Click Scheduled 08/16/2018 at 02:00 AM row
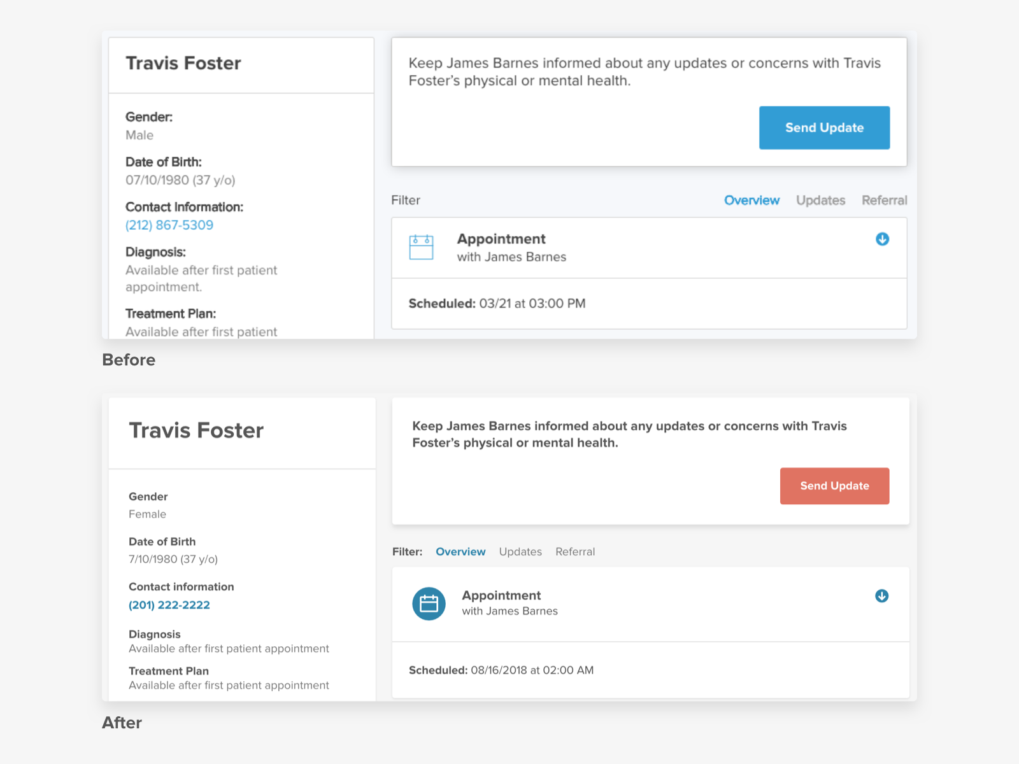 pos(501,670)
